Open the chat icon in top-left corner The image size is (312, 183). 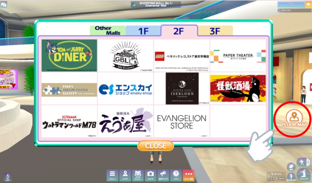pyautogui.click(x=4, y=4)
